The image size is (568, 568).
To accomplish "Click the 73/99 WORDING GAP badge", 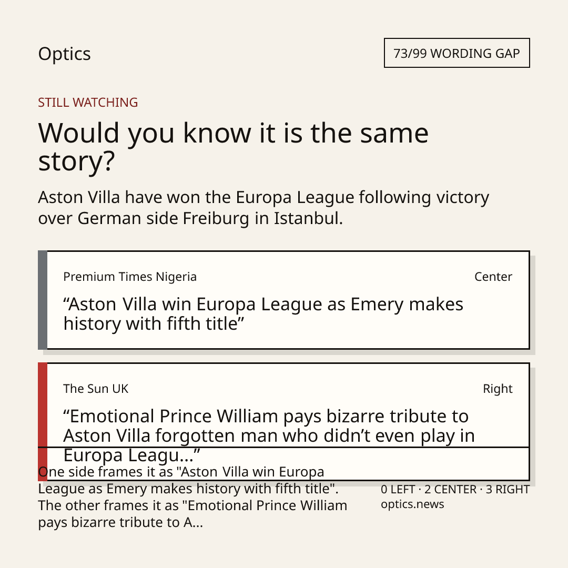I will point(457,53).
